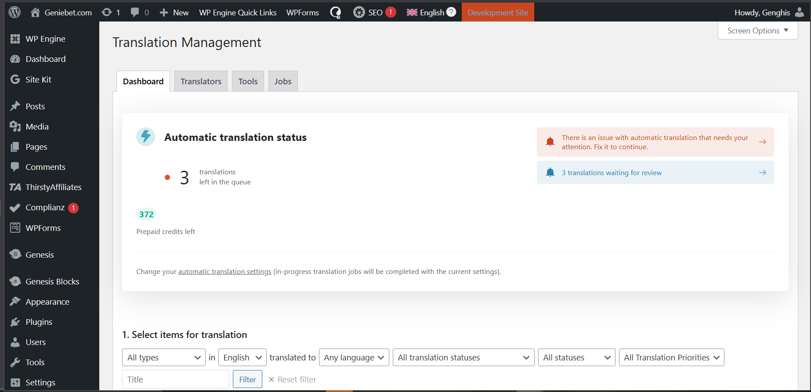Image resolution: width=811 pixels, height=392 pixels.
Task: Click the Tools wrench icon
Action: tap(15, 362)
